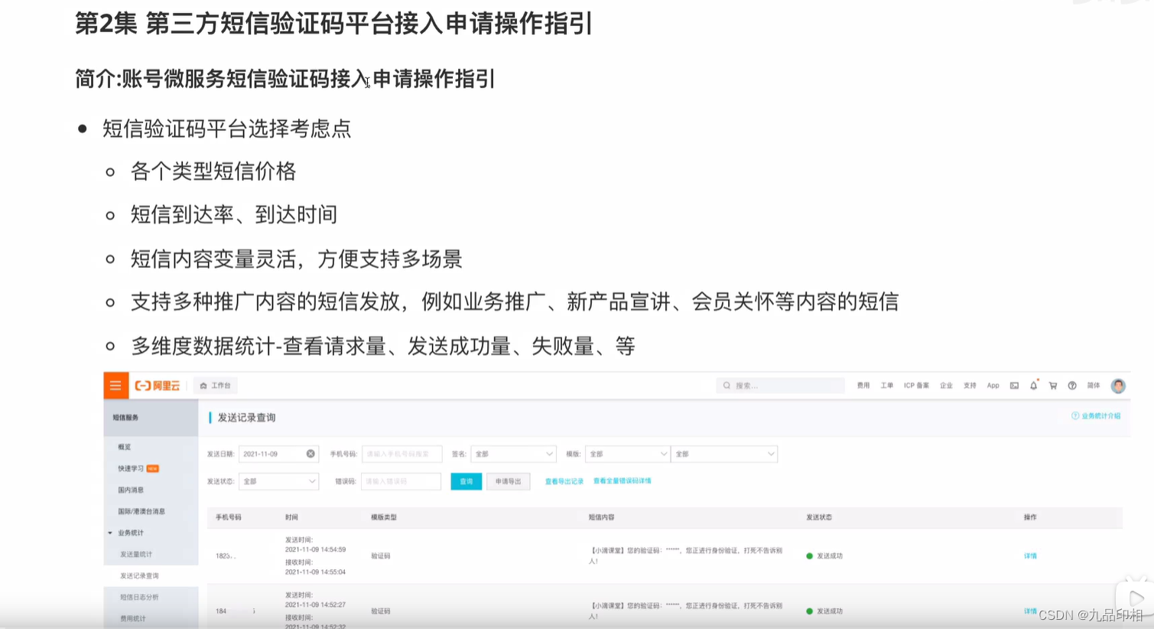This screenshot has width=1154, height=629.
Task: Open the 支持 header menu
Action: click(970, 386)
